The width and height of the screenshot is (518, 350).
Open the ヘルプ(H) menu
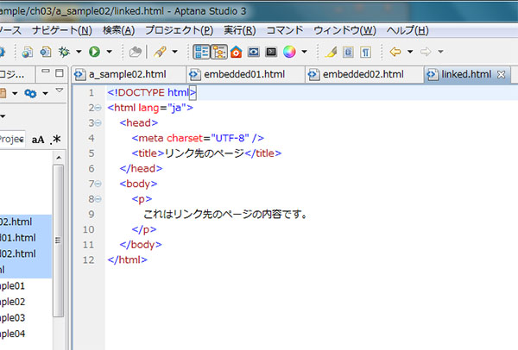click(407, 31)
